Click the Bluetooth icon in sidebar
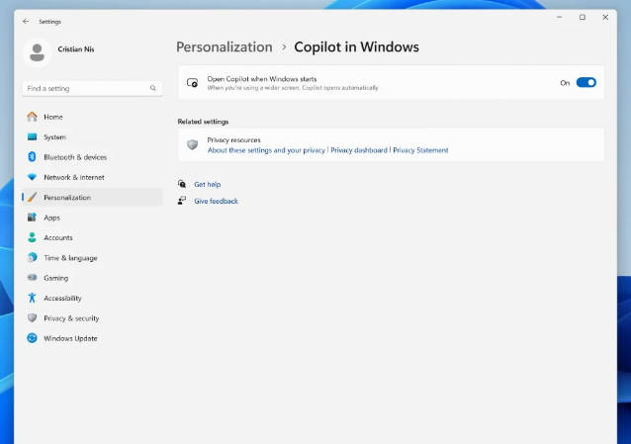This screenshot has height=444, width=631. [x=33, y=157]
